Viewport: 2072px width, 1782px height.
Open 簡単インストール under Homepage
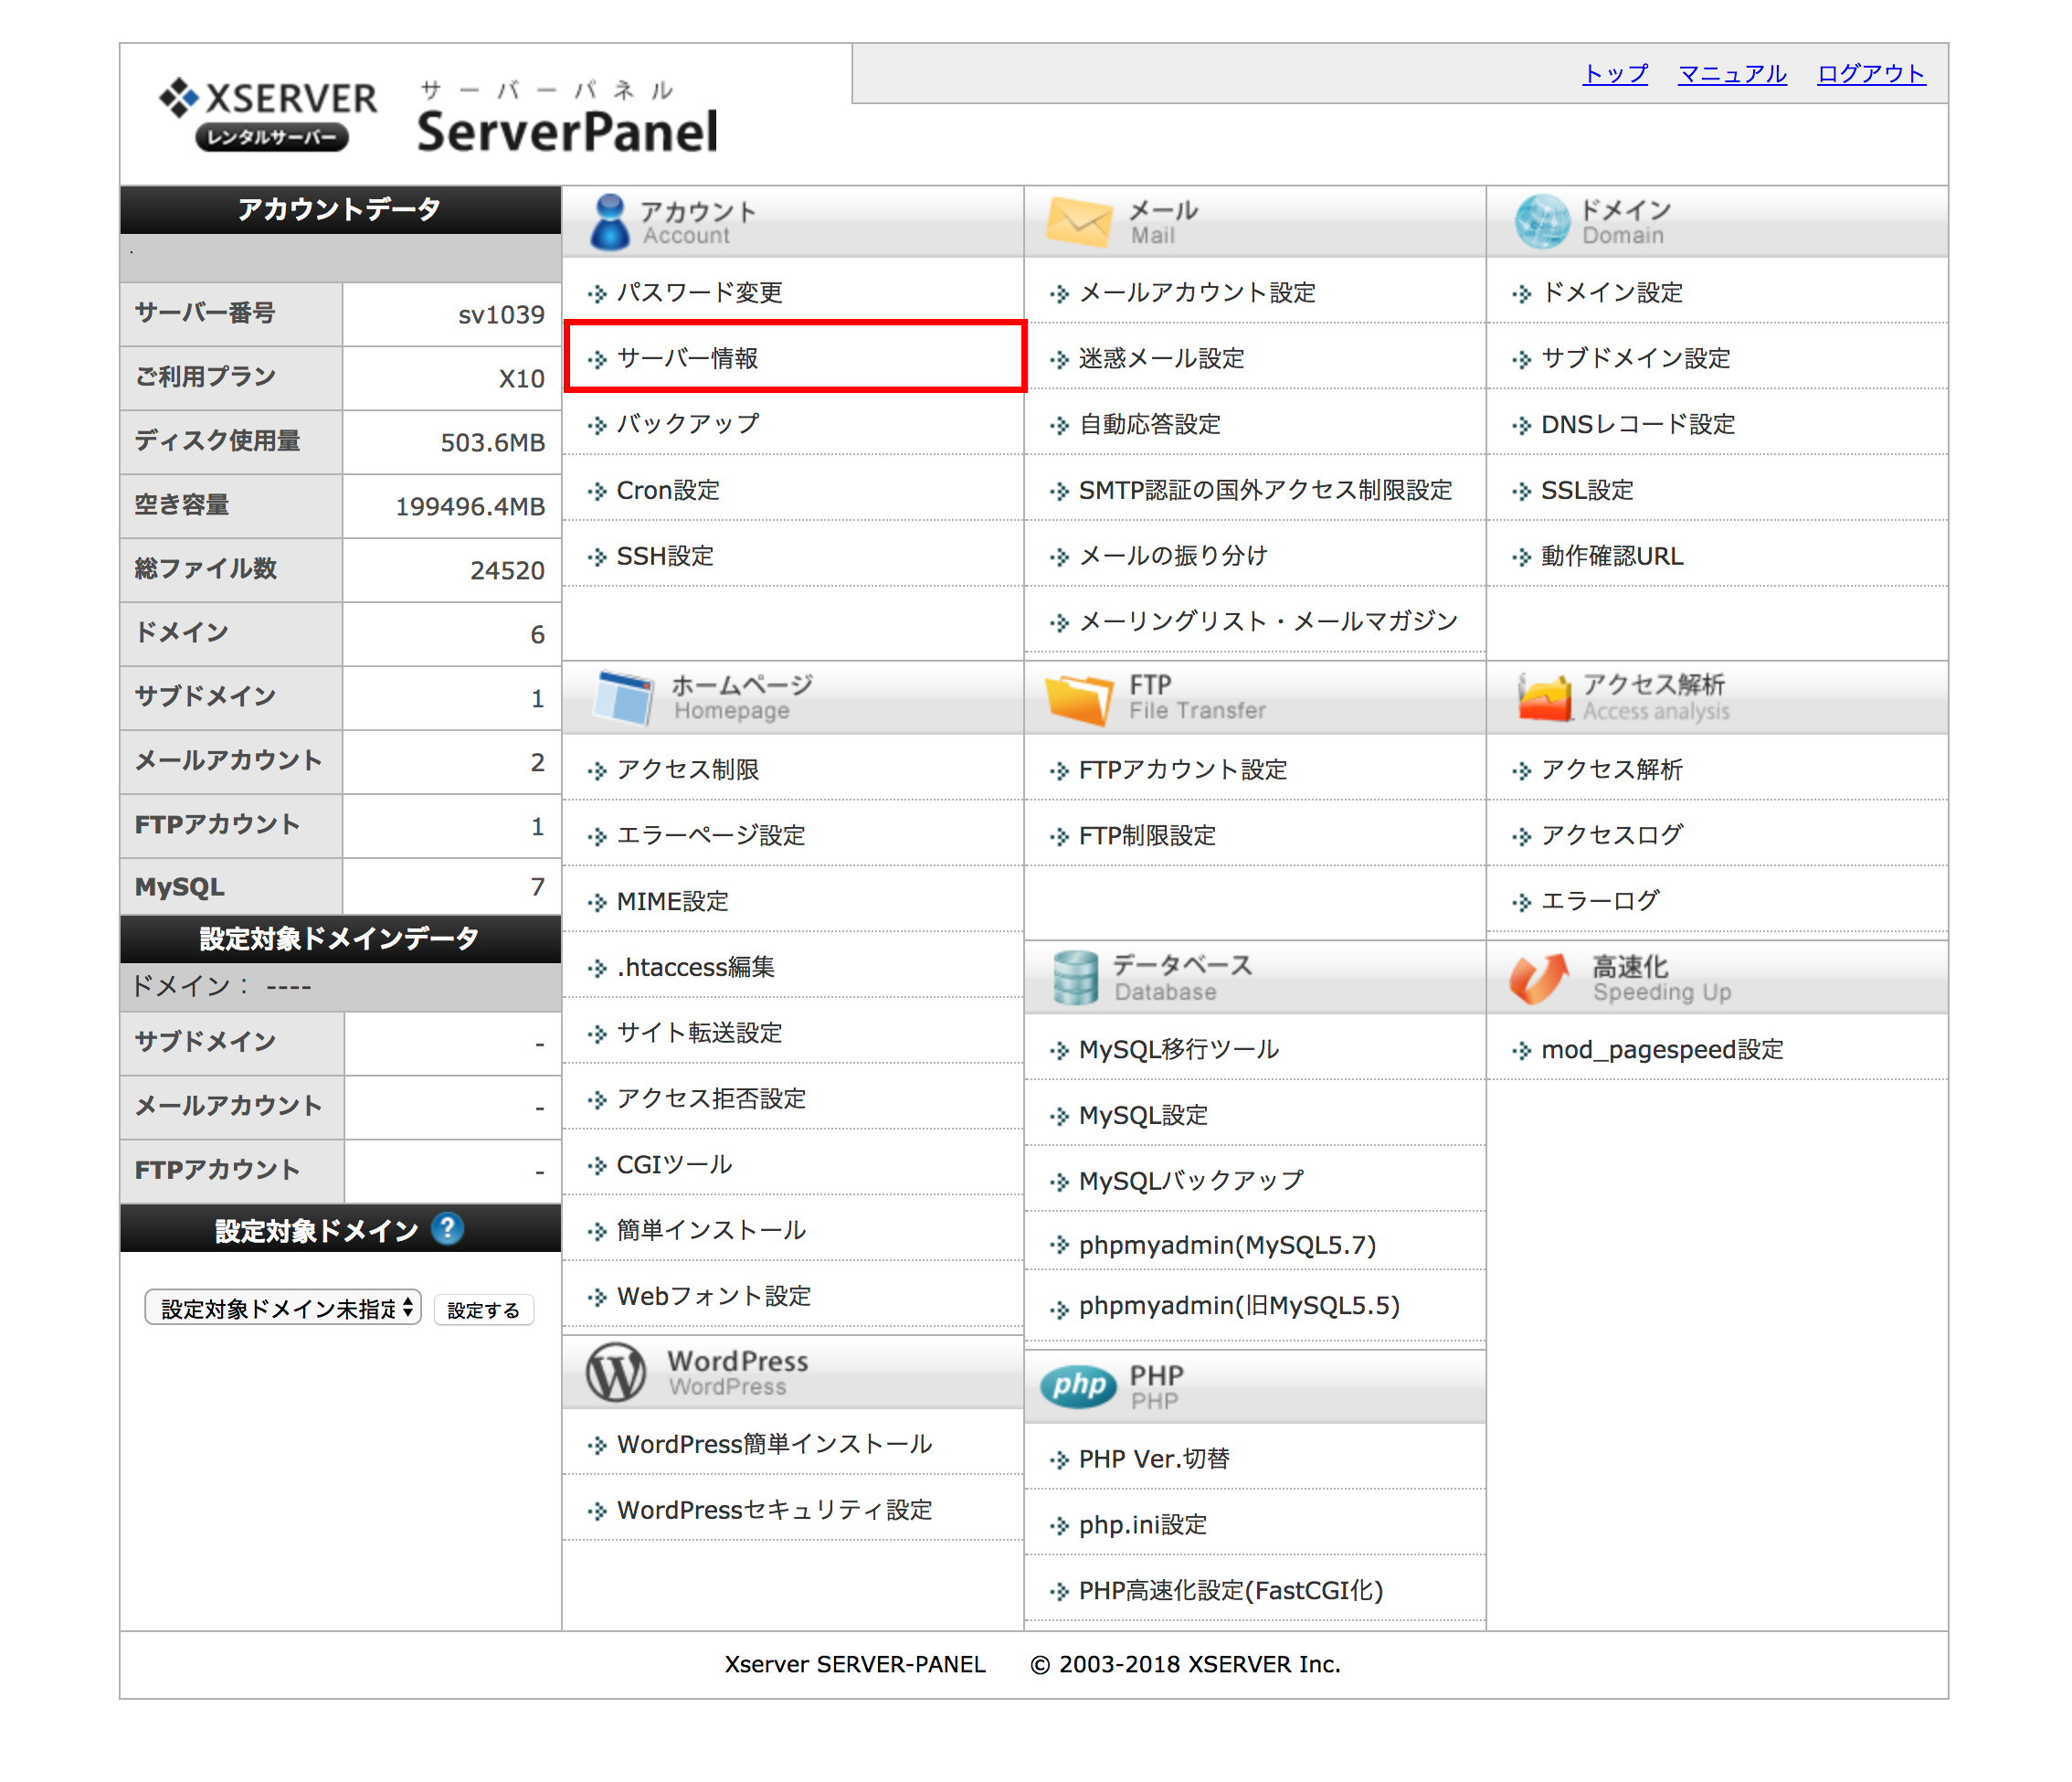pyautogui.click(x=711, y=1230)
